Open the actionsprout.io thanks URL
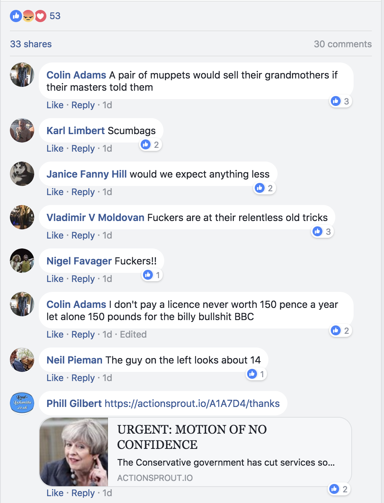Viewport: 384px width, 503px height. 192,404
